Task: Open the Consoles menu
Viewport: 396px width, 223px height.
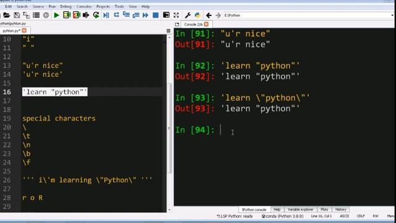Action: tap(84, 6)
